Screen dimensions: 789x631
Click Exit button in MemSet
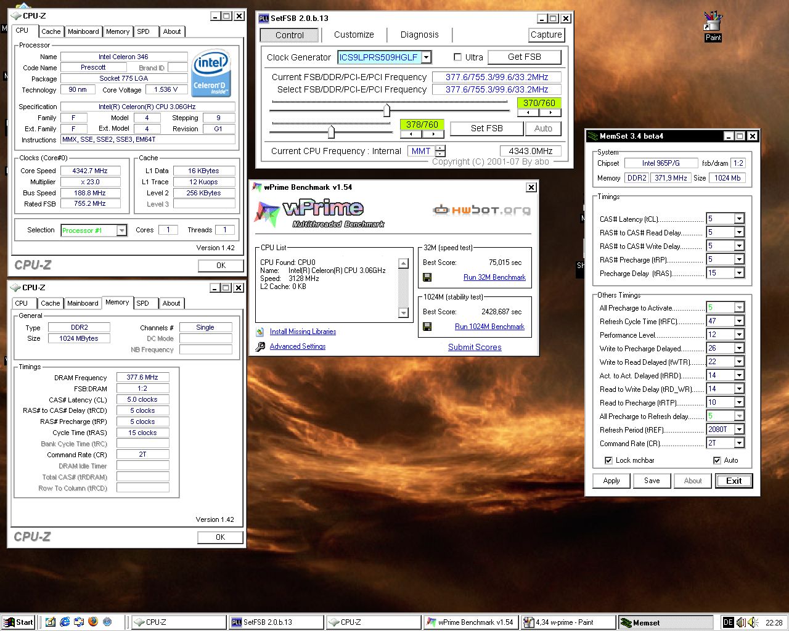click(734, 481)
